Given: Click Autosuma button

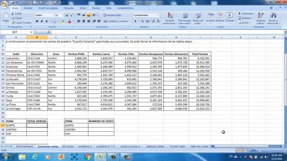Looking at the screenshot, I should (246, 13).
